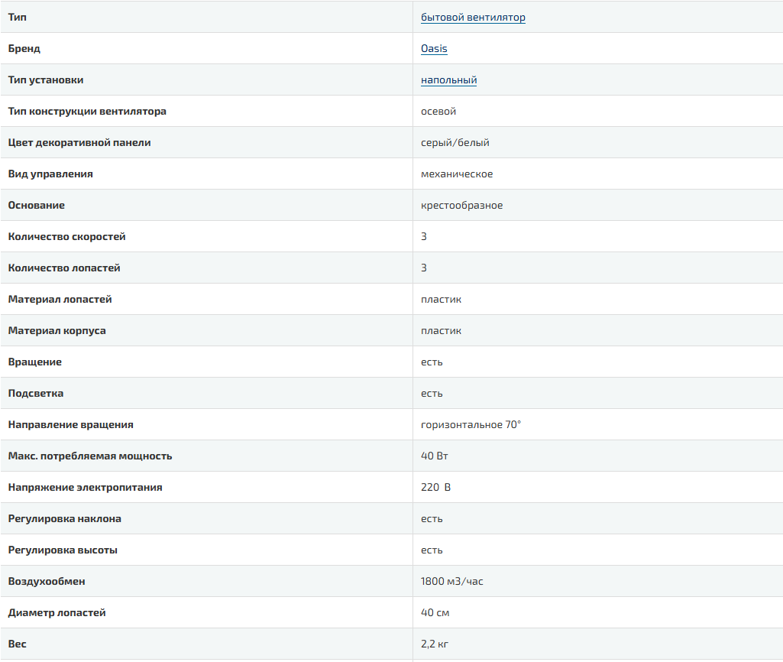Click the Количество лопастей row label
This screenshot has width=783, height=662.
pos(64,268)
